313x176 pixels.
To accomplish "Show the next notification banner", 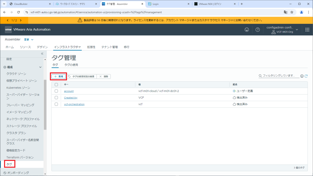I will 21,20.
